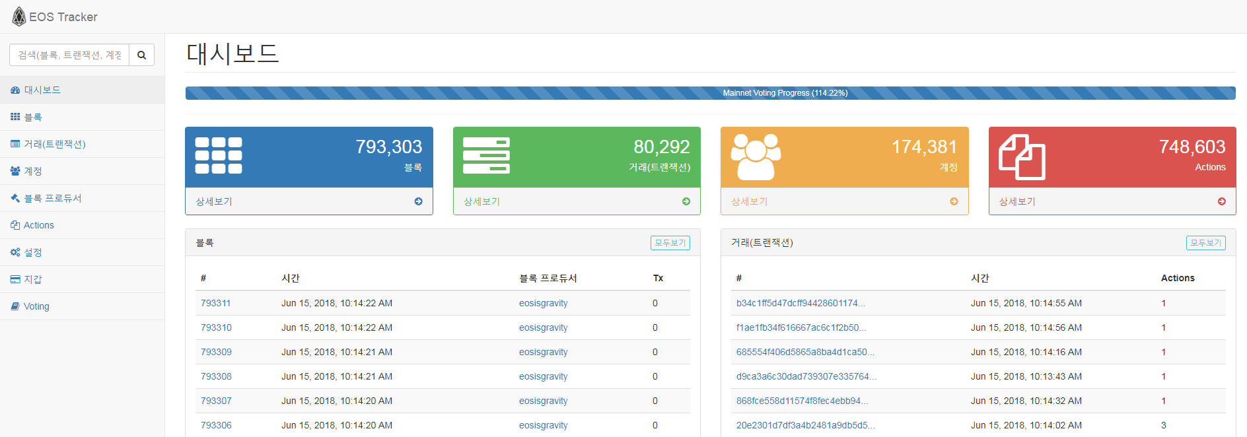
Task: Open 블록 in the sidebar
Action: pyautogui.click(x=82, y=117)
